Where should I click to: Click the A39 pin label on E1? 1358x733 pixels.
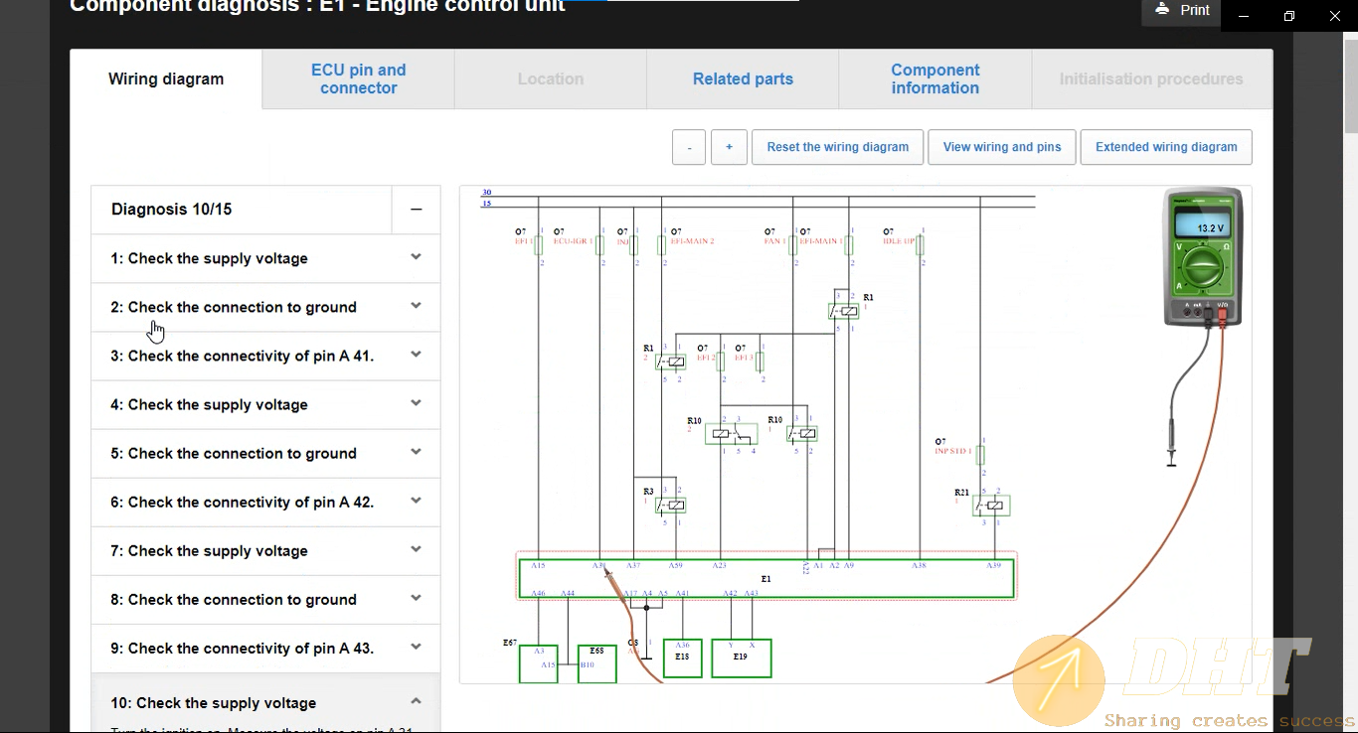tap(993, 565)
